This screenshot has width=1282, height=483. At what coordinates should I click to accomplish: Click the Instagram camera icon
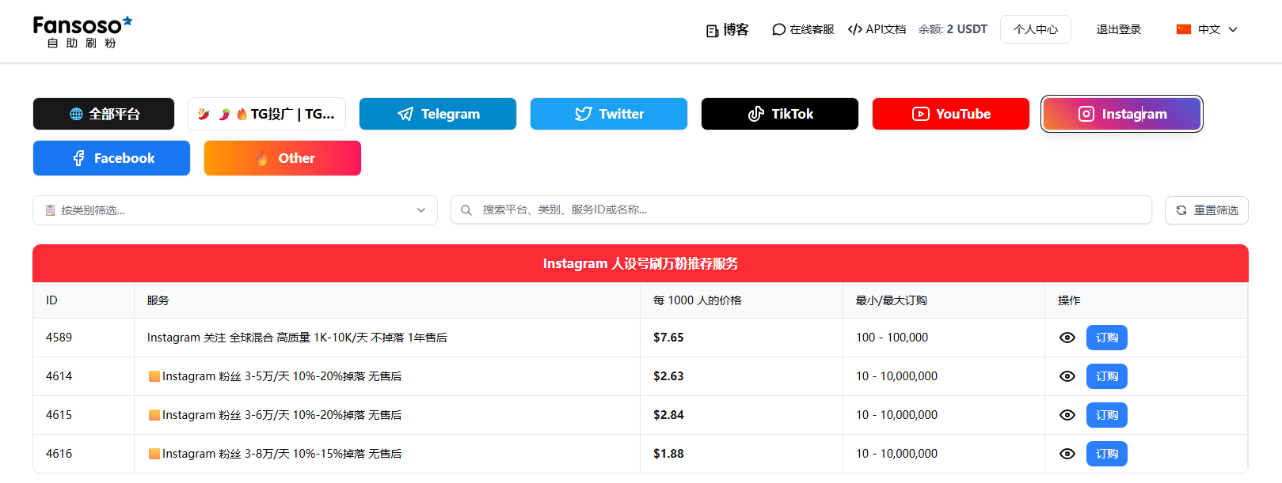tap(1086, 114)
